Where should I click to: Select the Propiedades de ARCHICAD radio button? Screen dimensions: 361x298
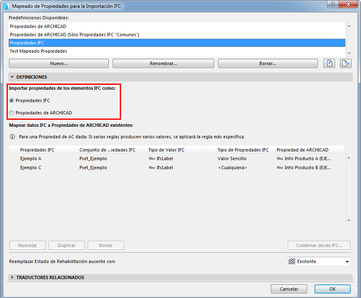[x=12, y=113]
